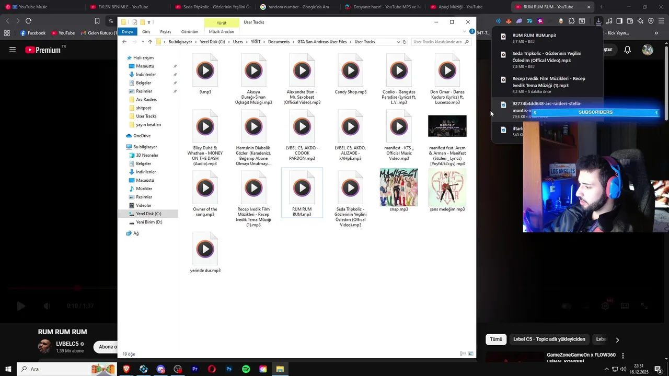Viewport: 669px width, 376px height.
Task: Click the Brave icon in the taskbar
Action: [126, 369]
